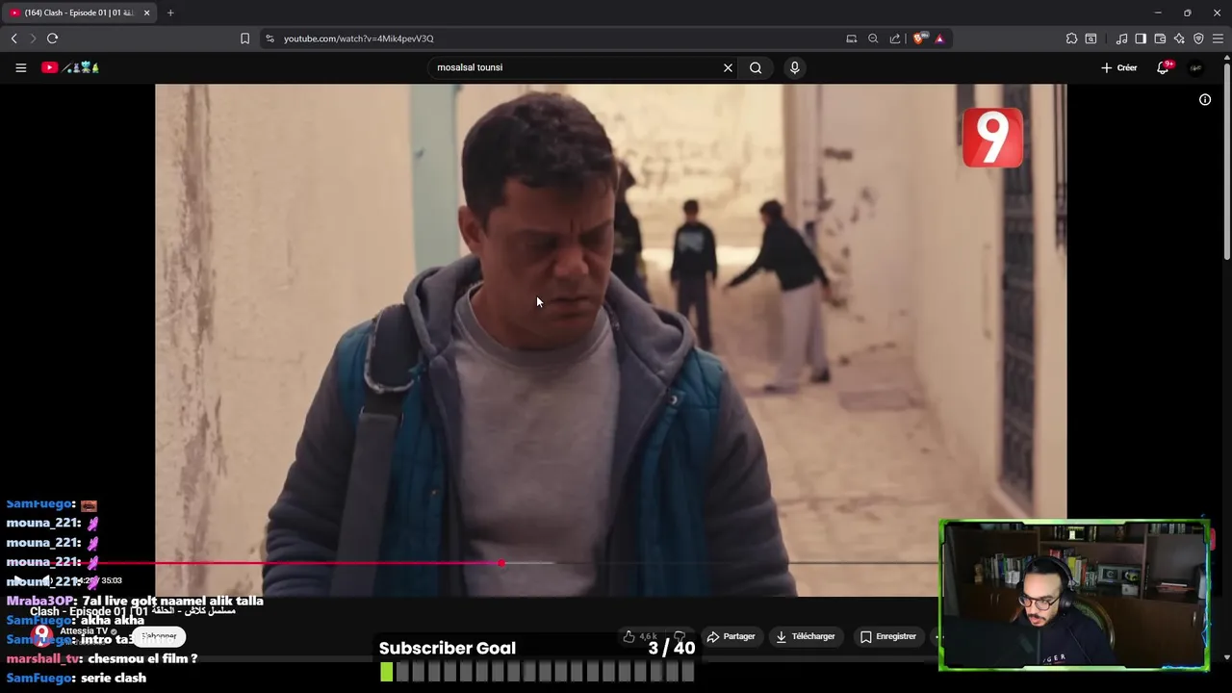Go forward in the browser
The width and height of the screenshot is (1232, 693).
pos(32,38)
